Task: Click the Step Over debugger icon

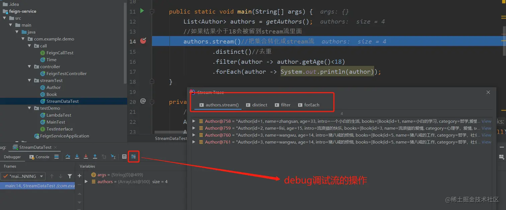Action: [68, 156]
